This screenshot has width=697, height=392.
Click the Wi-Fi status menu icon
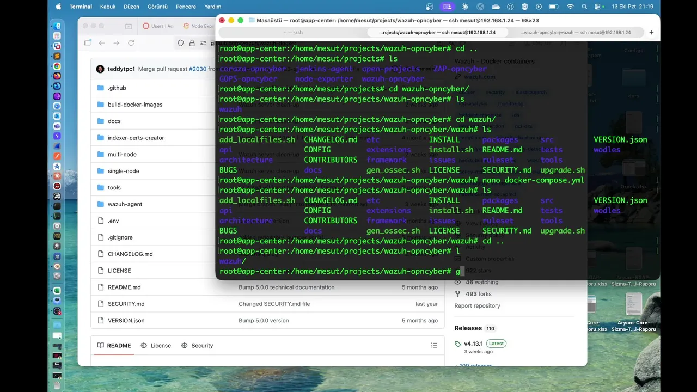[570, 7]
